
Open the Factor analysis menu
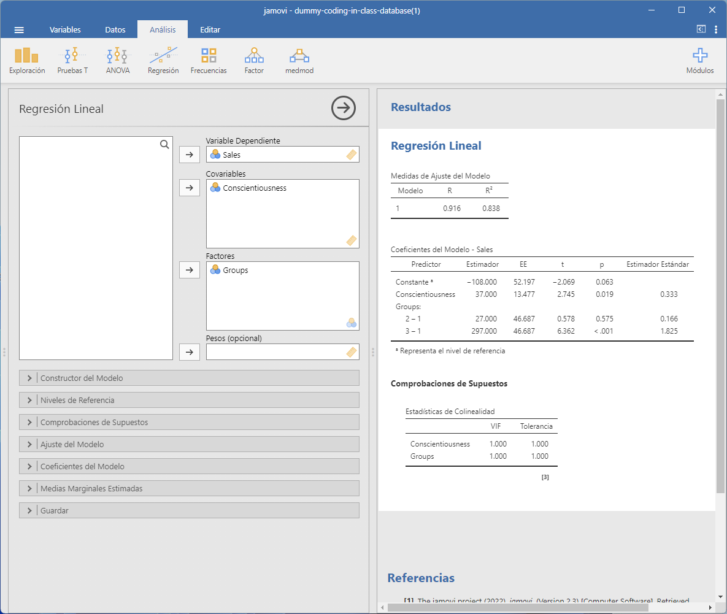click(x=254, y=61)
